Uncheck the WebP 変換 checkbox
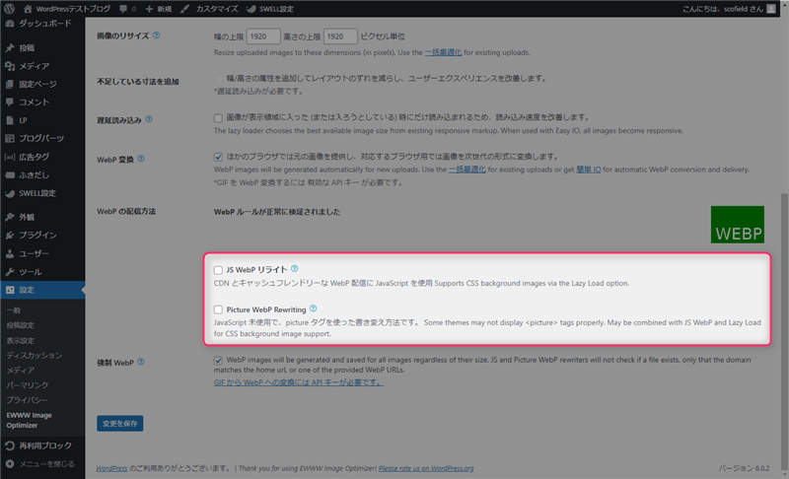 tap(218, 157)
